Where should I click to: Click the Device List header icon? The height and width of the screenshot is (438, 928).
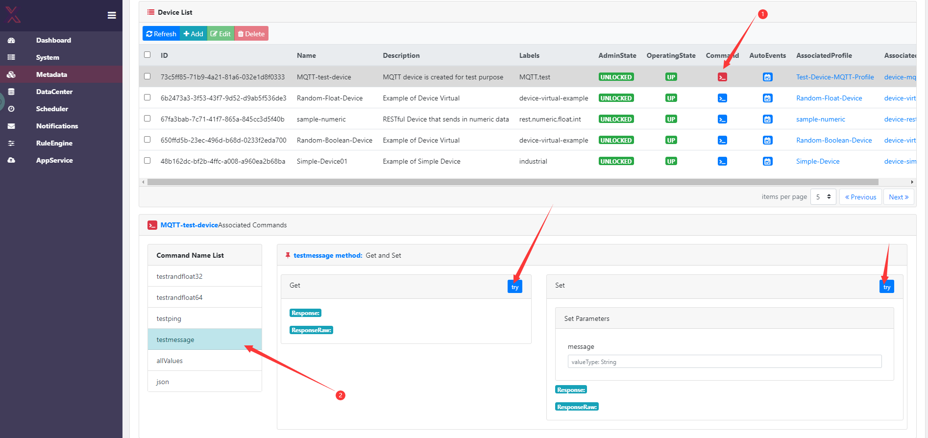[x=151, y=12]
